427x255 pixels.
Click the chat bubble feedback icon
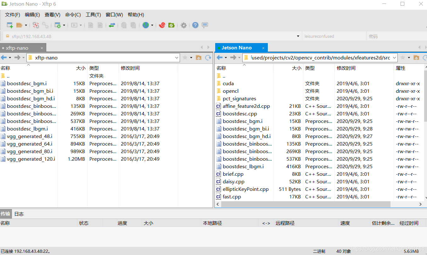205,25
